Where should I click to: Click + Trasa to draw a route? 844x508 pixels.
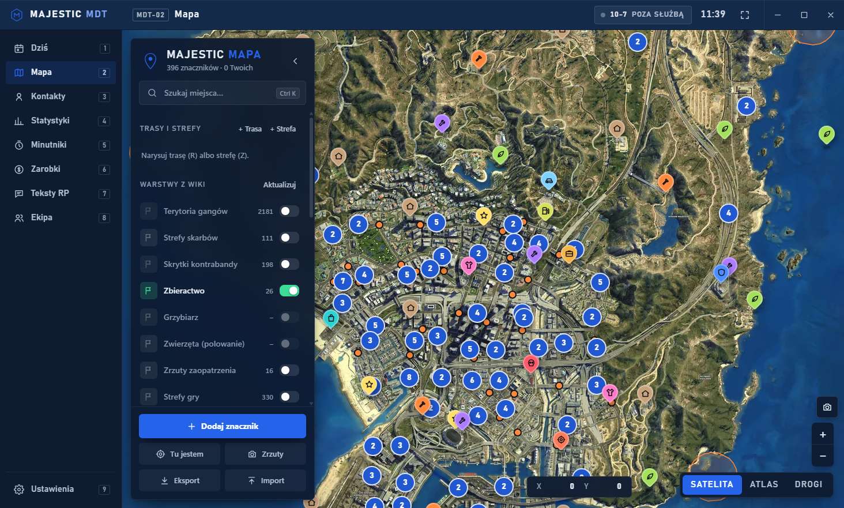[250, 129]
